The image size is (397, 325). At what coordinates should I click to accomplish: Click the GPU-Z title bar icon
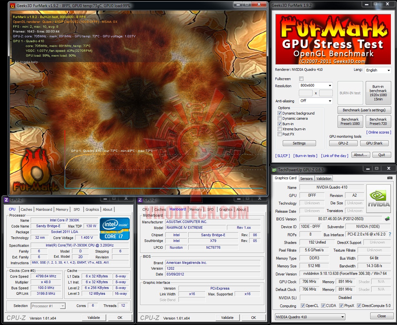click(274, 170)
